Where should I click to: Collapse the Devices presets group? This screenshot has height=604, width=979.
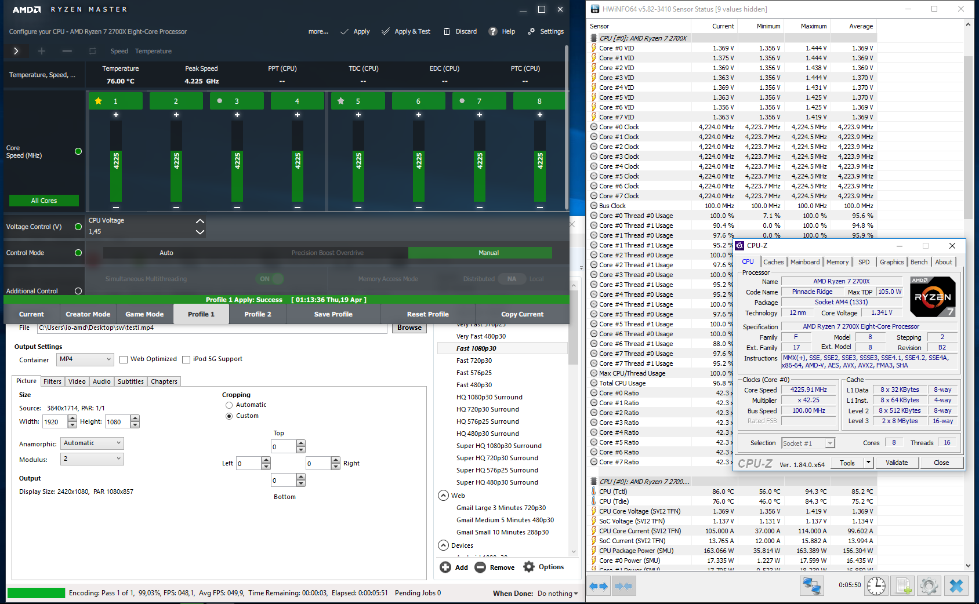pos(443,545)
